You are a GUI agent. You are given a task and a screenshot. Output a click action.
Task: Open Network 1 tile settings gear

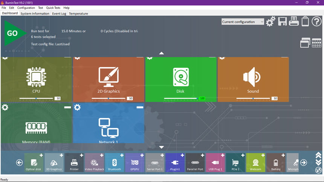(x=77, y=107)
